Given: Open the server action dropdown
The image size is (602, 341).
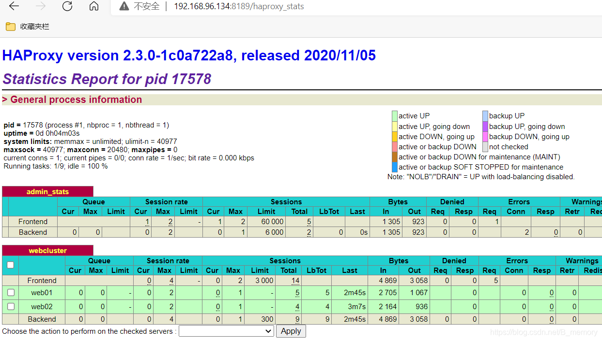Looking at the screenshot, I should click(226, 331).
